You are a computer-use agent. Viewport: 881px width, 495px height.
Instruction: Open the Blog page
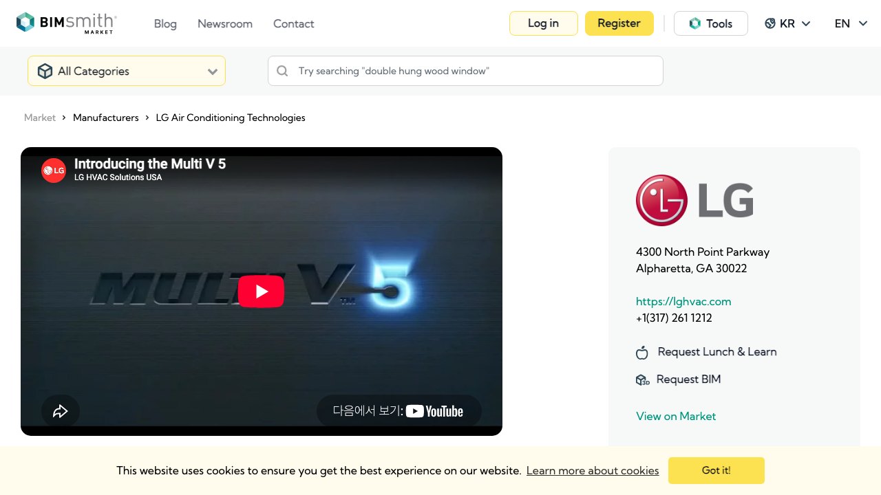(165, 23)
